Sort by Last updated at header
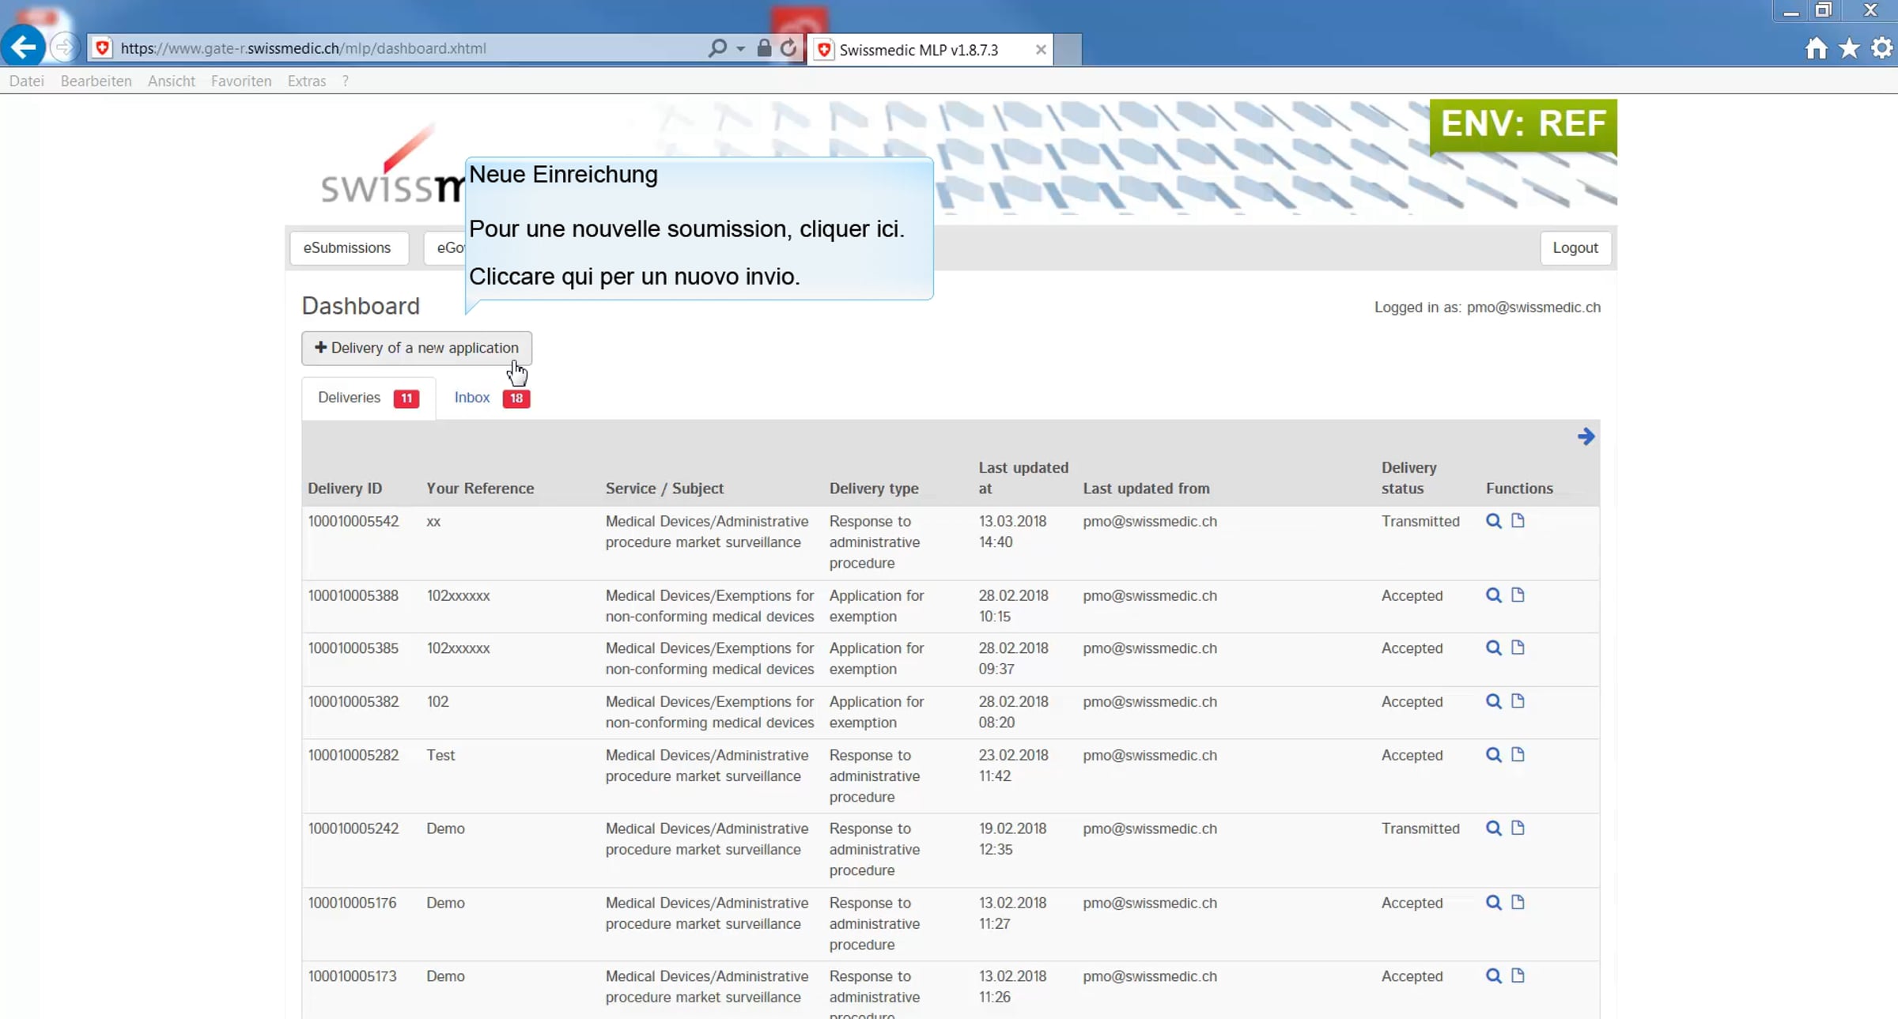 point(1023,477)
